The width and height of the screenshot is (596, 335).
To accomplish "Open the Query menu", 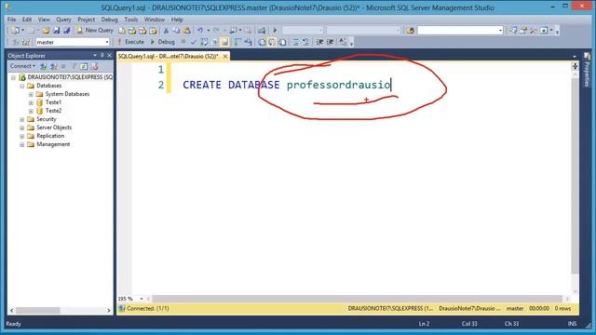I will coord(63,20).
